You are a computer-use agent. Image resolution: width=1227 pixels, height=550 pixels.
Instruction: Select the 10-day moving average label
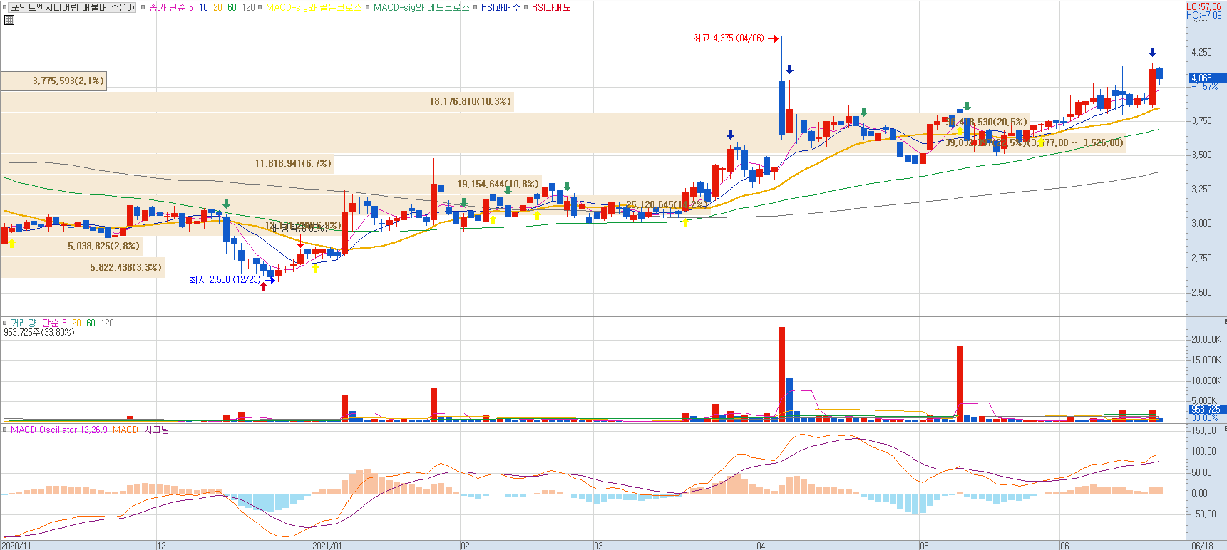(x=203, y=7)
